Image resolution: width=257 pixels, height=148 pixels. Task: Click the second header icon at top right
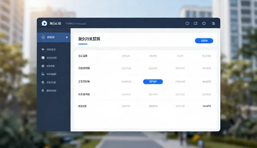coord(196,23)
